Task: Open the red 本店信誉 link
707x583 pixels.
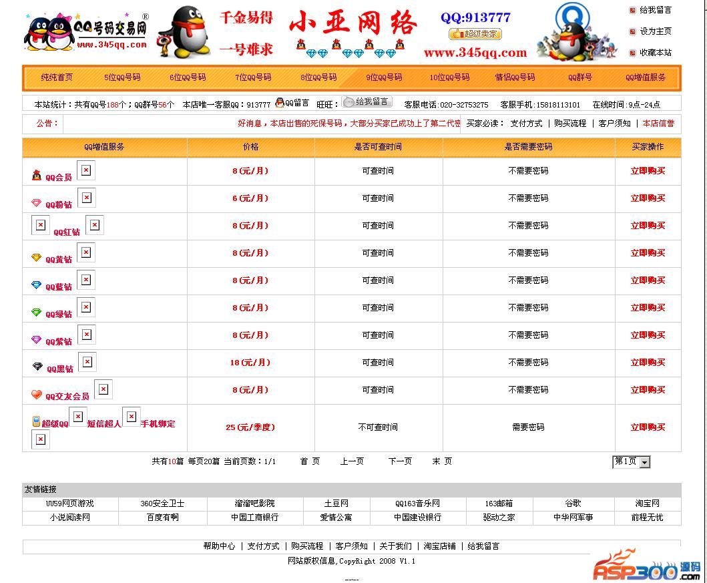Action: [658, 124]
